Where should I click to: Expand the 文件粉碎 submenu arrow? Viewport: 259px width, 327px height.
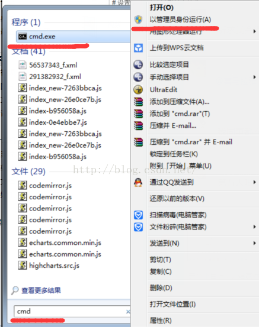254,226
